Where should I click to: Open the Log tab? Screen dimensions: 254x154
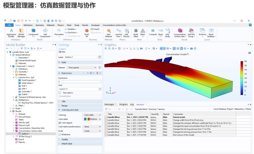[132, 104]
